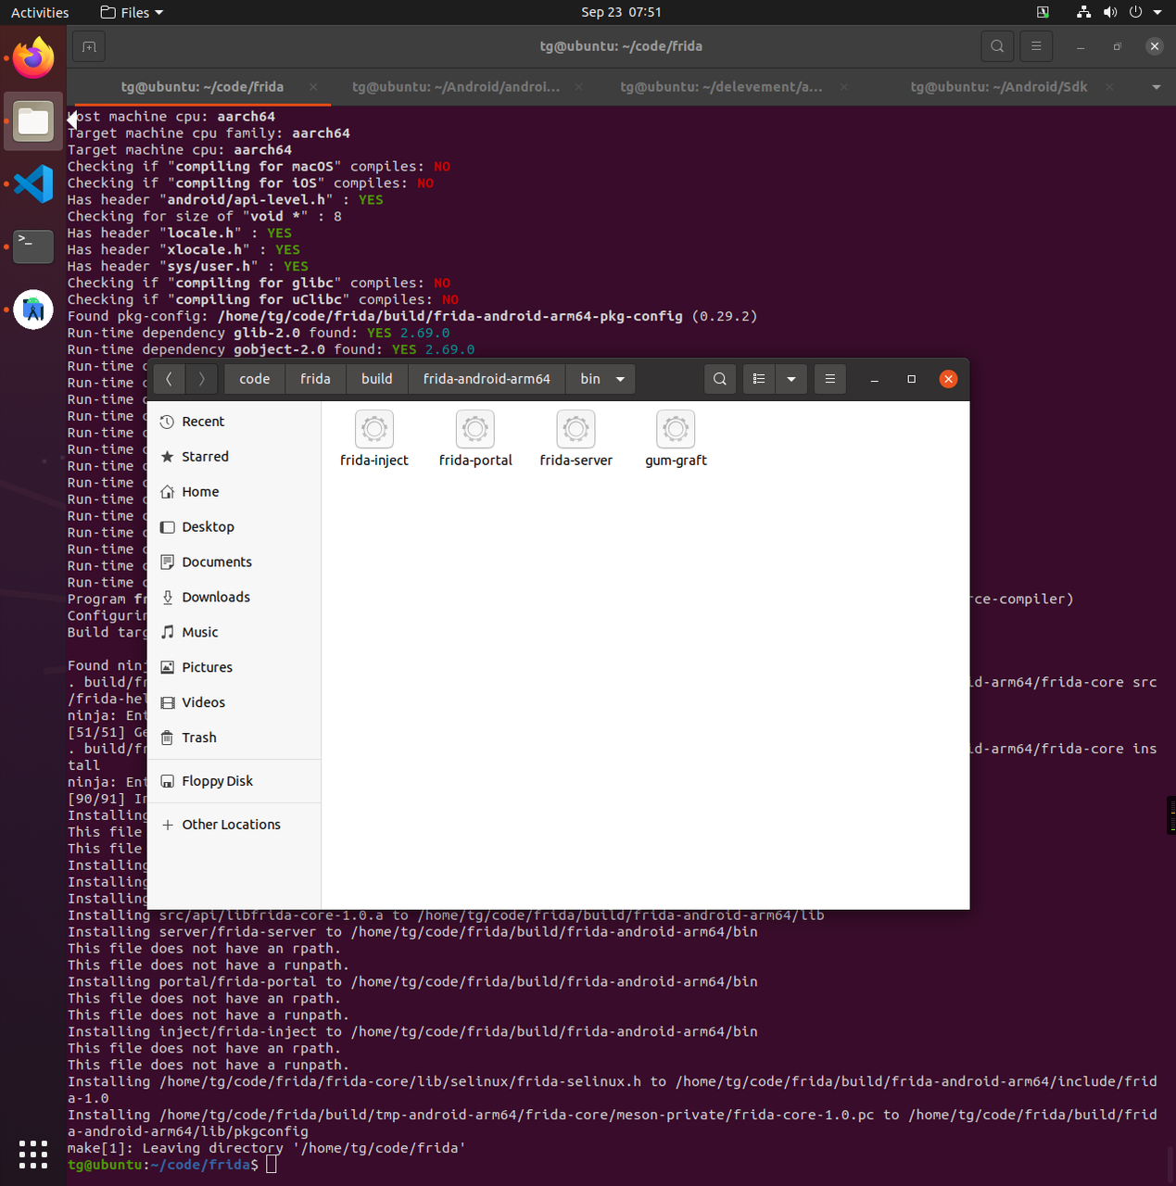Screen dimensions: 1176x1186
Task: Click the new terminal tab icon
Action: pos(89,46)
